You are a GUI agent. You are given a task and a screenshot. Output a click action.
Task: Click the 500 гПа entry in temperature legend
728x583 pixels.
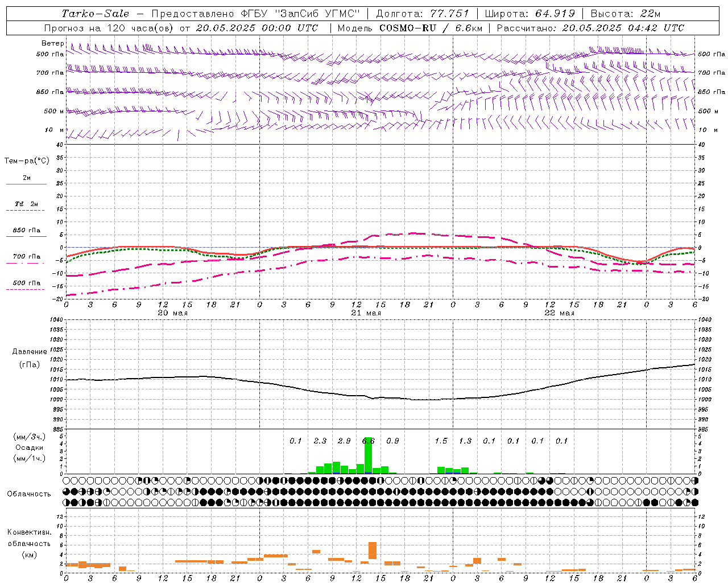26,283
